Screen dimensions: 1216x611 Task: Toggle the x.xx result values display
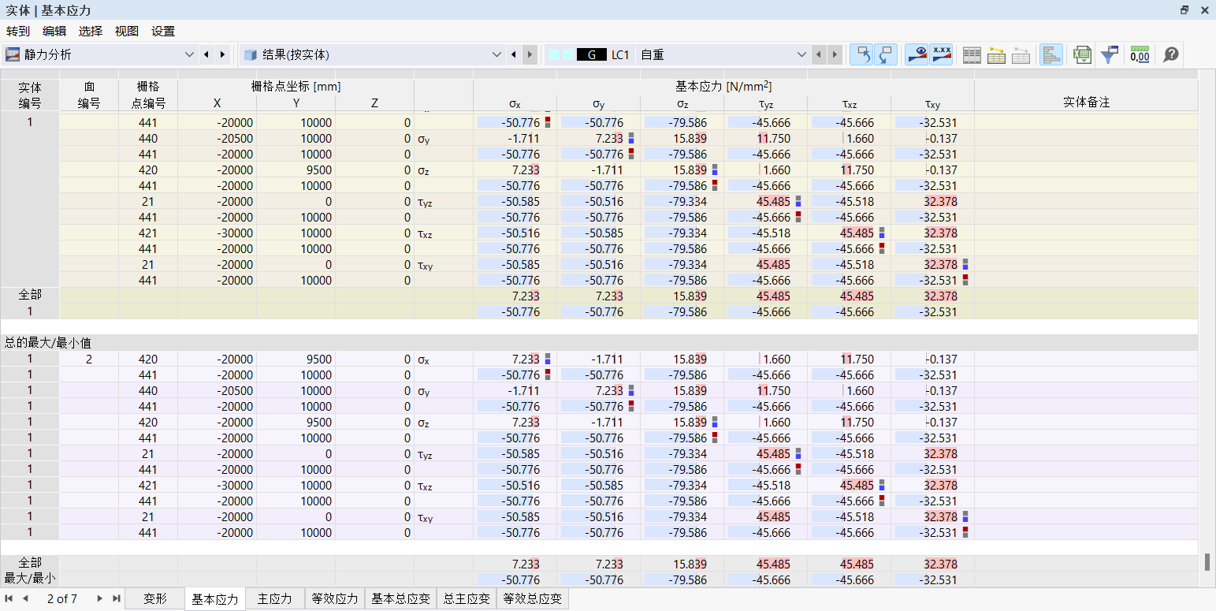(x=941, y=54)
